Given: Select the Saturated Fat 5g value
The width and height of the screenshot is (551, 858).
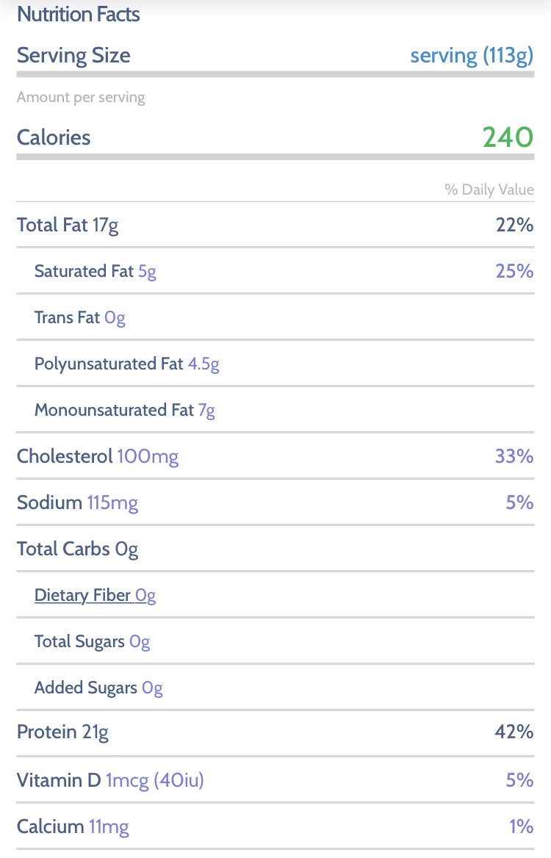Looking at the screenshot, I should pyautogui.click(x=147, y=271).
